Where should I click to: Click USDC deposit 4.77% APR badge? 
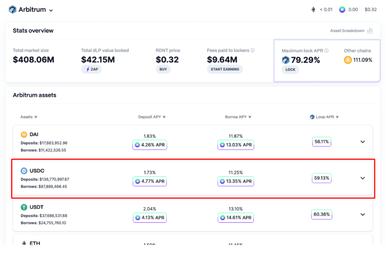pos(150,181)
